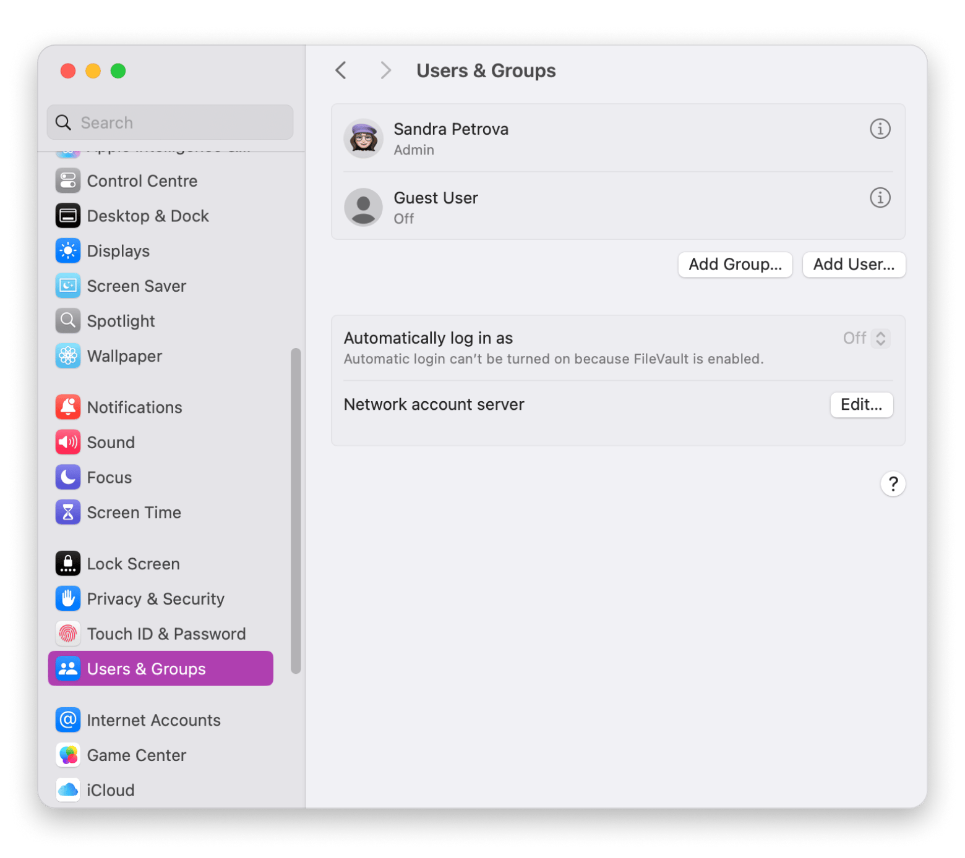This screenshot has height=858, width=965.
Task: Go back using the back chevron
Action: click(341, 70)
